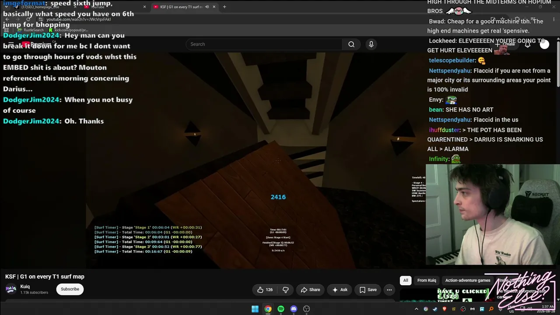Open Chrome from the taskbar
Viewport: 560px width, 315px height.
268,309
